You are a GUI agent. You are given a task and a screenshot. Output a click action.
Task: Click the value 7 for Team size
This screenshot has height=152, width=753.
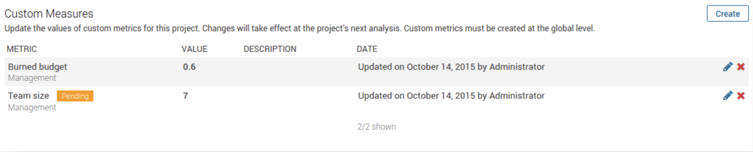click(185, 96)
